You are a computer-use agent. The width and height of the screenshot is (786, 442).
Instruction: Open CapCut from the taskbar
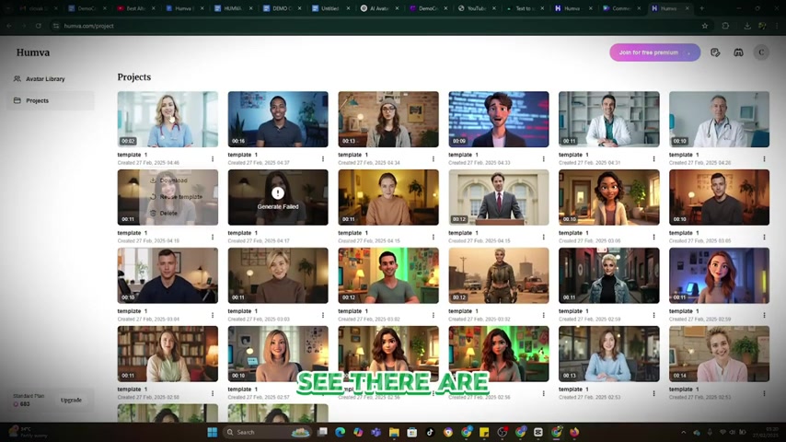538,432
